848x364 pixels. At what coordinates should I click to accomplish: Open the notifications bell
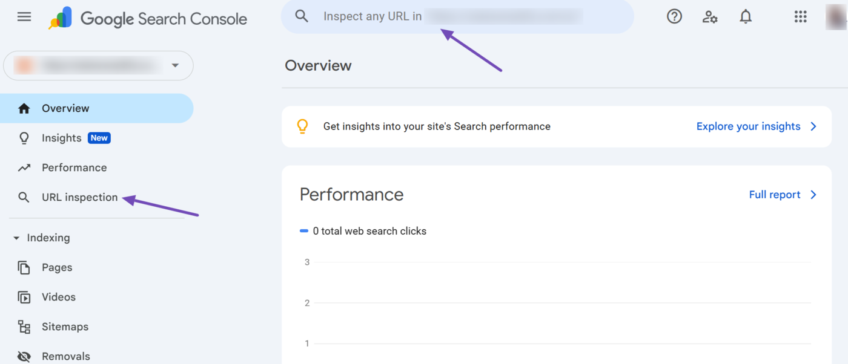(746, 17)
